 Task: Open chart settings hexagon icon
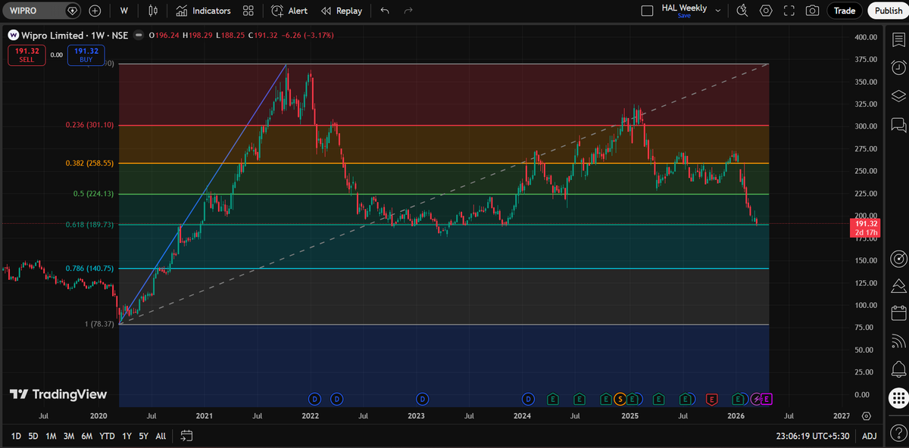click(766, 11)
